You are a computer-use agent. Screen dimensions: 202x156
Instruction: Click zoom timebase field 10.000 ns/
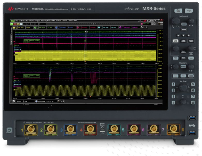pyautogui.click(x=42, y=101)
